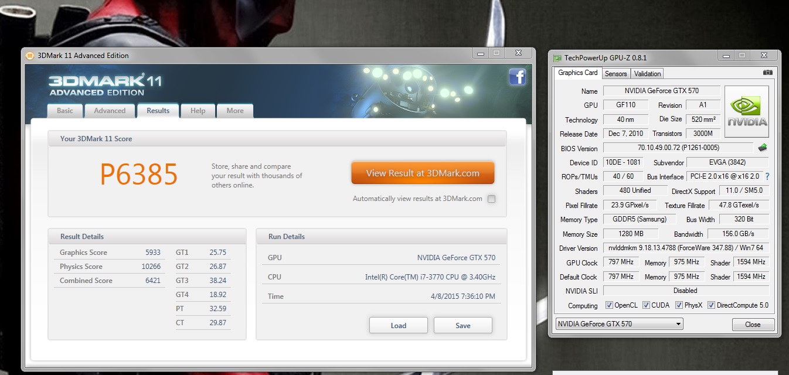Switch to the Sensors tab in GPU-Z
Screen dimensions: 789x375
tap(615, 74)
